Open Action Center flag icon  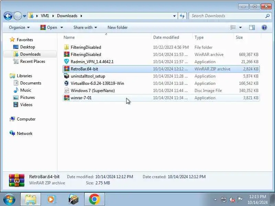240,199
